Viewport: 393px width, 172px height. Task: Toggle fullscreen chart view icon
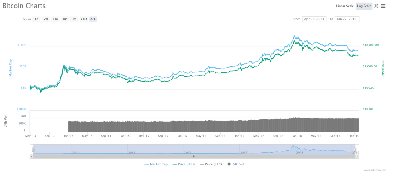click(x=376, y=6)
